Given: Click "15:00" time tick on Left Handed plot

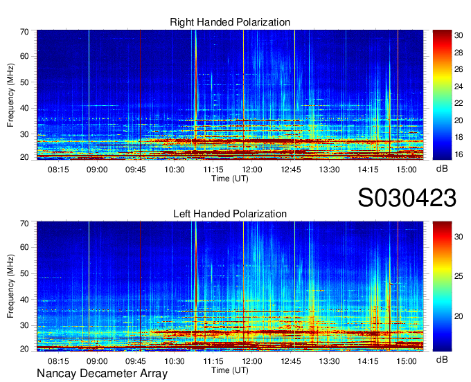Looking at the screenshot, I should (407, 361).
